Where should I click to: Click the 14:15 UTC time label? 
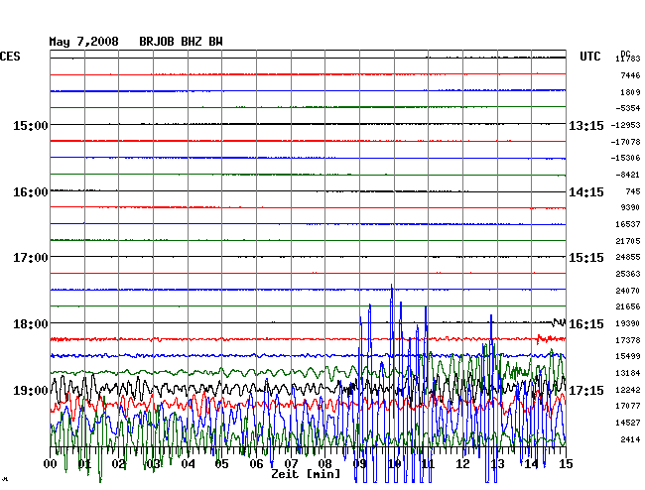(x=586, y=192)
